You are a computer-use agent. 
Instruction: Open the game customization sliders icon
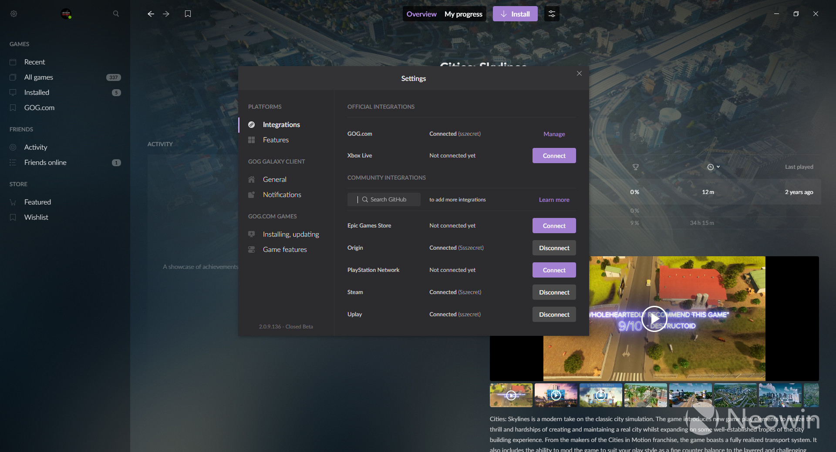click(552, 14)
